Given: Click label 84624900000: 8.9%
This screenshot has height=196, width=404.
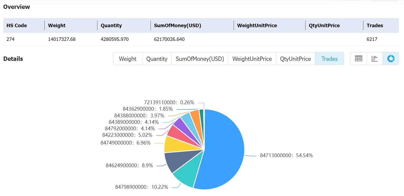Looking at the screenshot, I should tap(129, 165).
